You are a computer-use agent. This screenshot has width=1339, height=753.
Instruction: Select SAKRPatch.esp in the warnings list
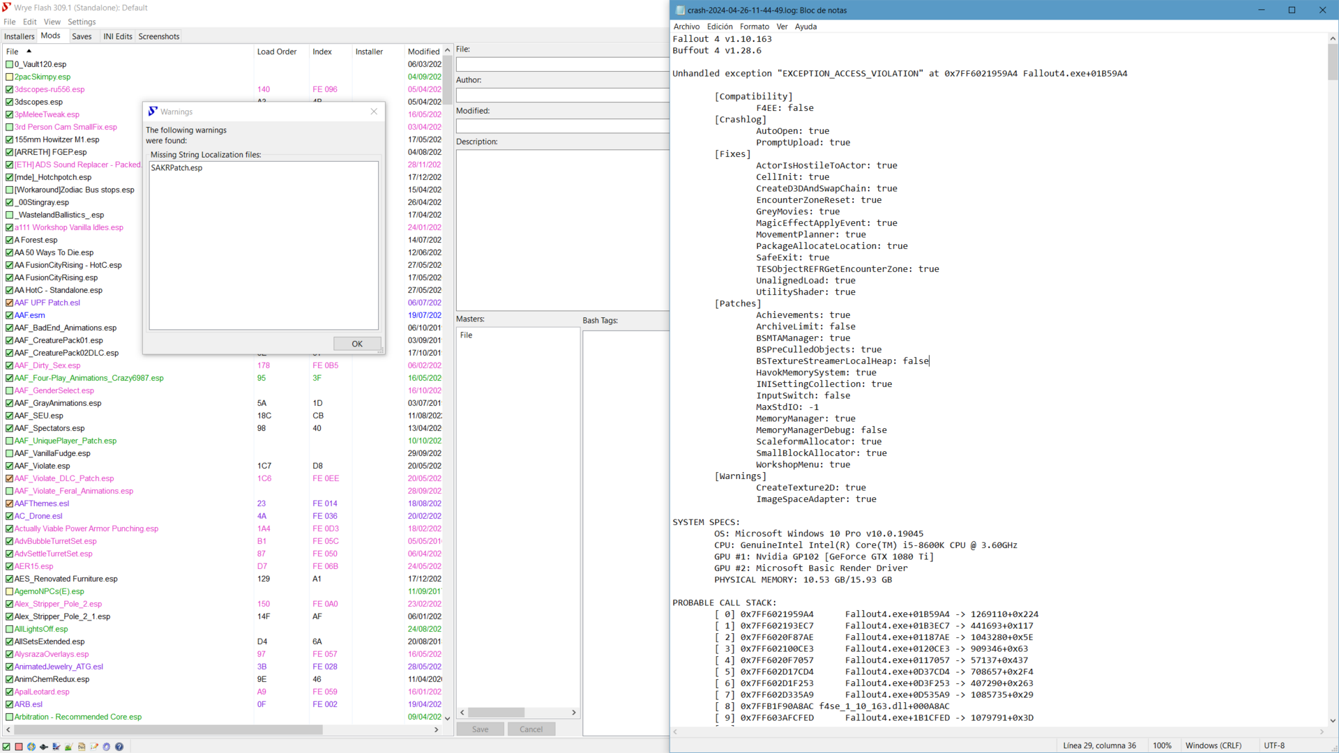click(x=176, y=168)
